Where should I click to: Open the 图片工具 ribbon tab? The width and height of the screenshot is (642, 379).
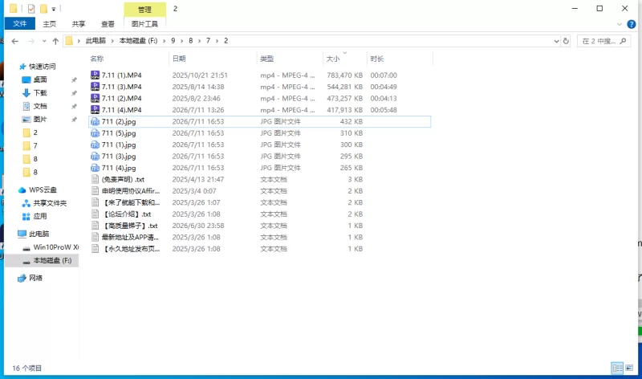(x=144, y=24)
